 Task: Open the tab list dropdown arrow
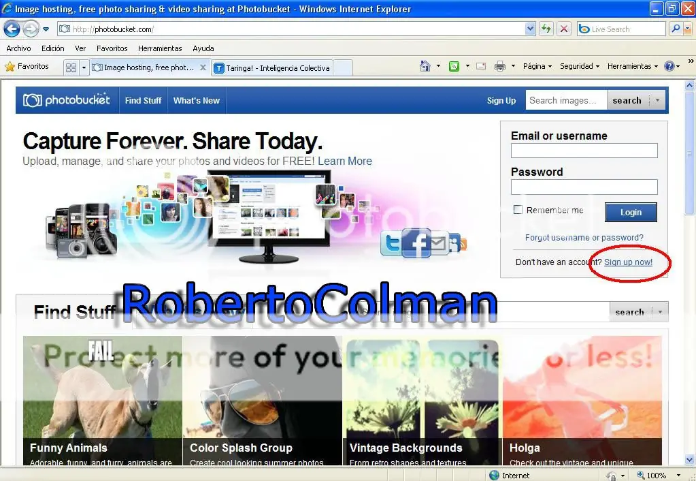[84, 67]
